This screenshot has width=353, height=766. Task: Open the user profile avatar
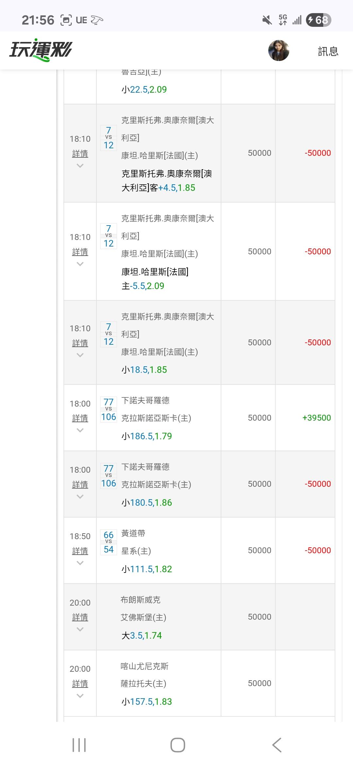(278, 51)
